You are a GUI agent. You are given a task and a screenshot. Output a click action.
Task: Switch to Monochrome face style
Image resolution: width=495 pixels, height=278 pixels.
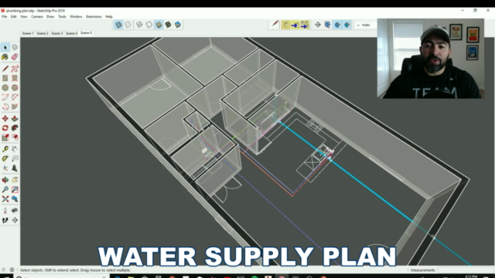coord(178,25)
